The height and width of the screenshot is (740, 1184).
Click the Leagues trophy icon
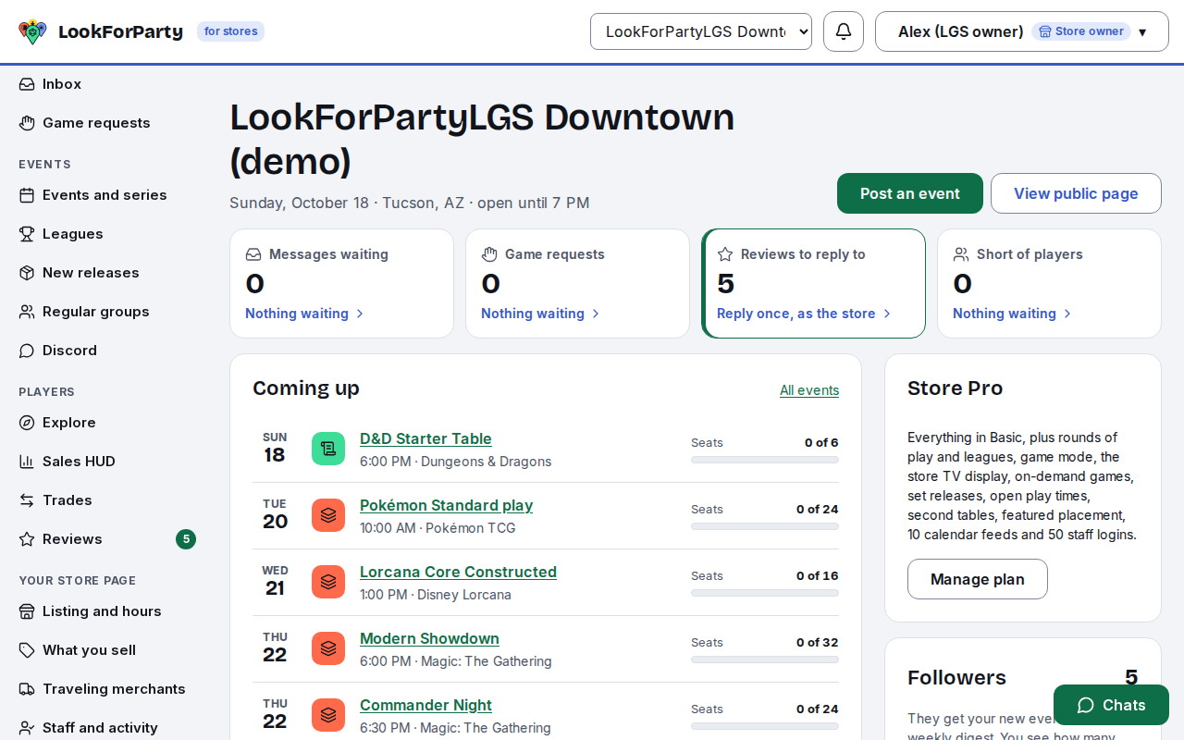[x=27, y=234]
